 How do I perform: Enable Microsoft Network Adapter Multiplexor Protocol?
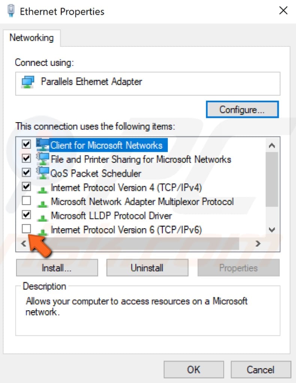point(26,201)
